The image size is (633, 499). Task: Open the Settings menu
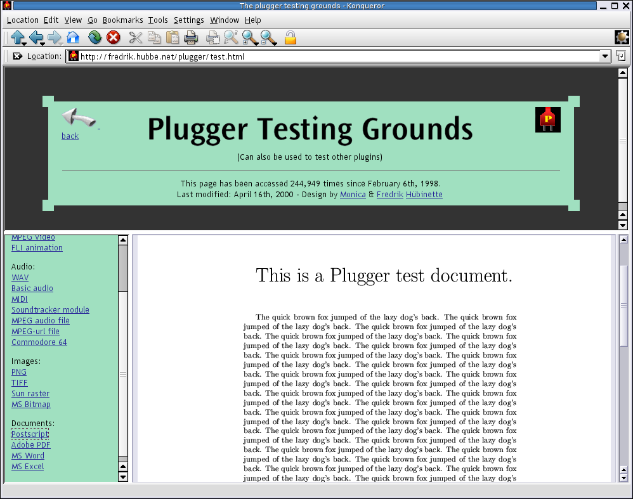188,20
